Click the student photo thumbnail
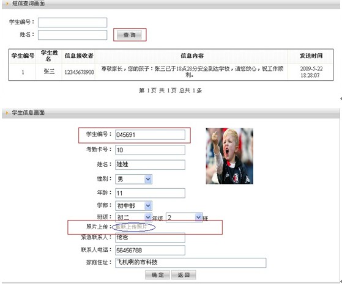Screen dimensions: 342x286 (229, 156)
